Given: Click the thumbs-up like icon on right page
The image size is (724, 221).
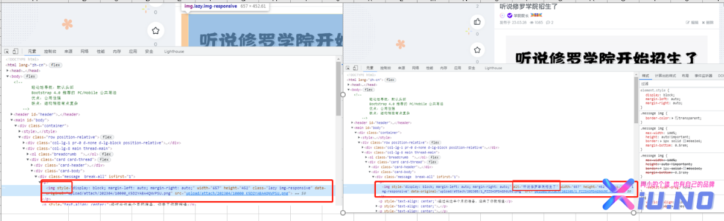Looking at the screenshot, I should click(x=478, y=22).
